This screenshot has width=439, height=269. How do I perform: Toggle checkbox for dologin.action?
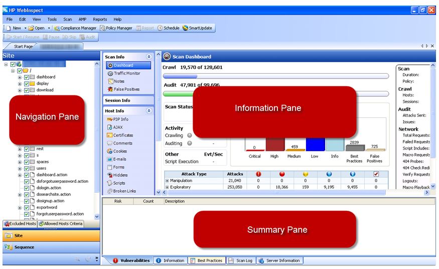tap(27, 188)
